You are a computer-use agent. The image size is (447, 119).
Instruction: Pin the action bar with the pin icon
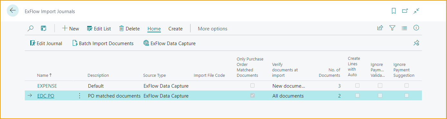[x=416, y=43]
